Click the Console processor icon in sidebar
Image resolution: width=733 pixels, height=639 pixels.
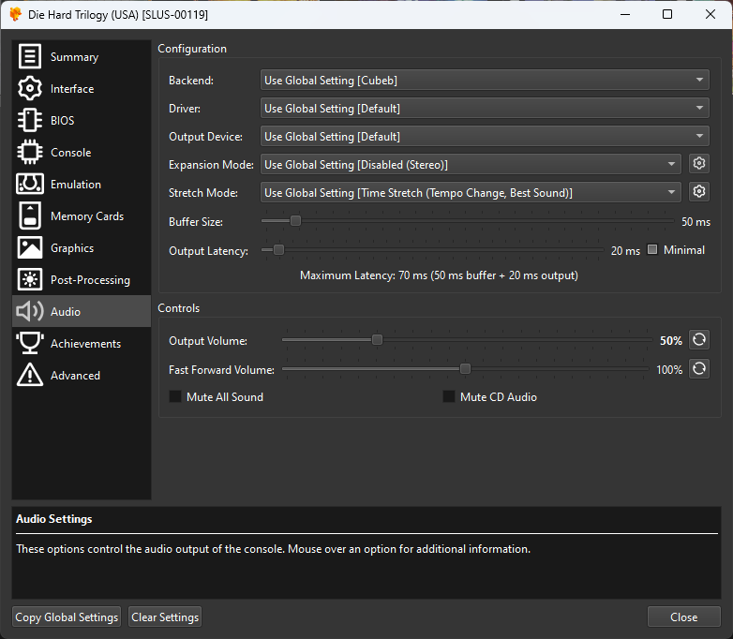point(30,152)
